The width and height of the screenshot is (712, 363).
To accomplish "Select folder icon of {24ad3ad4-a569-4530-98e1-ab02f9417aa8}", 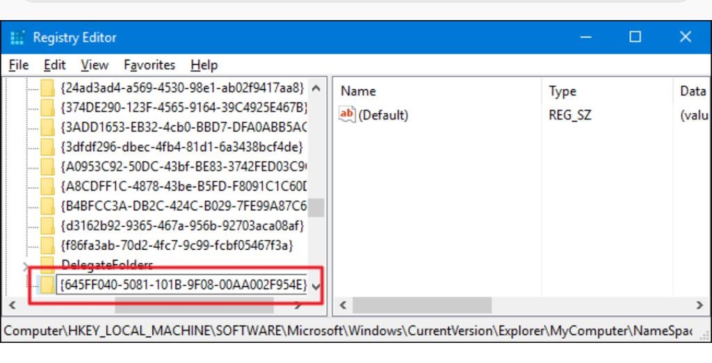I will pos(47,87).
